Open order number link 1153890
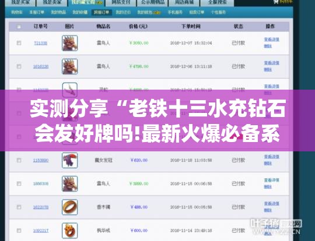The width and height of the screenshot is (315, 241). click(41, 161)
